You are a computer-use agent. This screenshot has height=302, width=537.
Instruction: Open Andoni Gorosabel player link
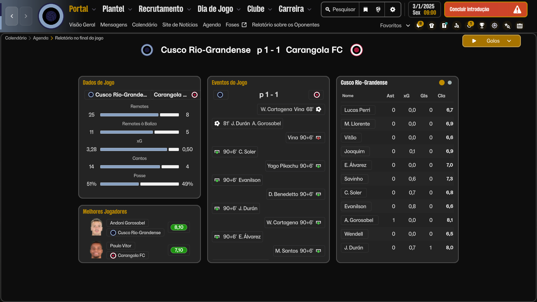[127, 223]
